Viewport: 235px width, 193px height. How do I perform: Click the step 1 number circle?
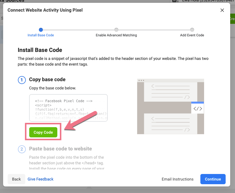click(22, 80)
